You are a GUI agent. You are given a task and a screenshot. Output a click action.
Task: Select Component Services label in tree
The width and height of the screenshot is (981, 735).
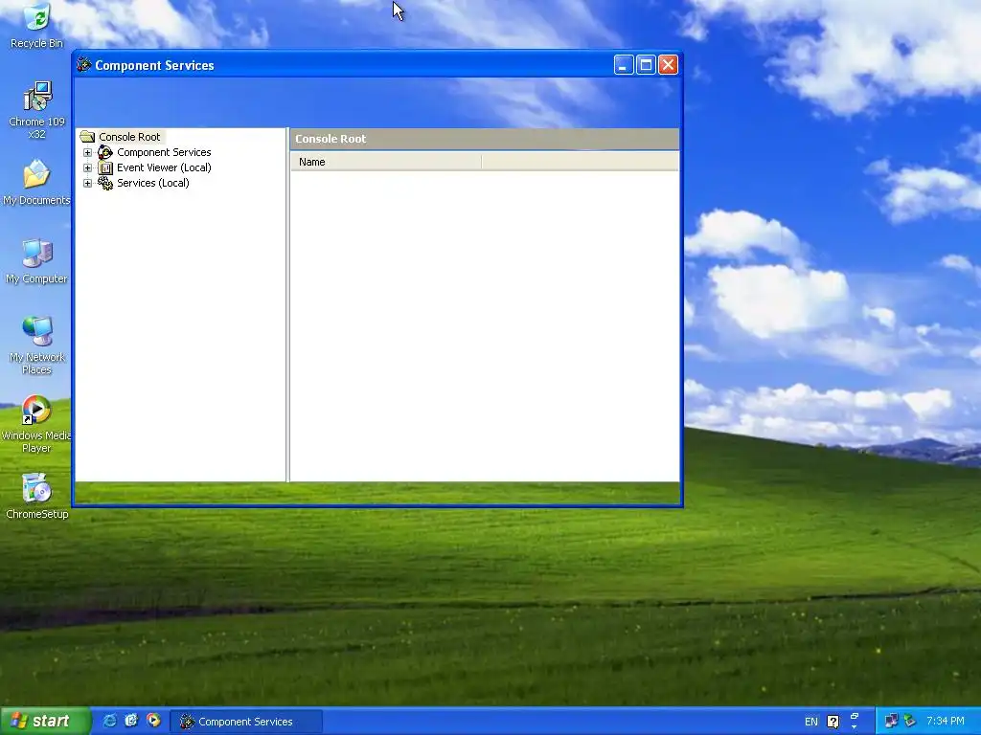coord(164,152)
